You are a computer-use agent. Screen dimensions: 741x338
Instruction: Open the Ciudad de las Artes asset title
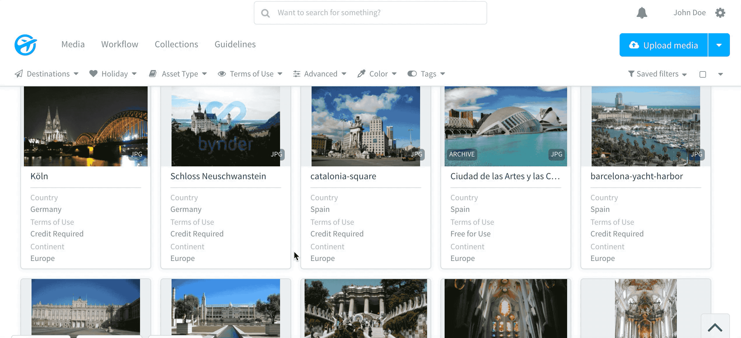tap(505, 176)
